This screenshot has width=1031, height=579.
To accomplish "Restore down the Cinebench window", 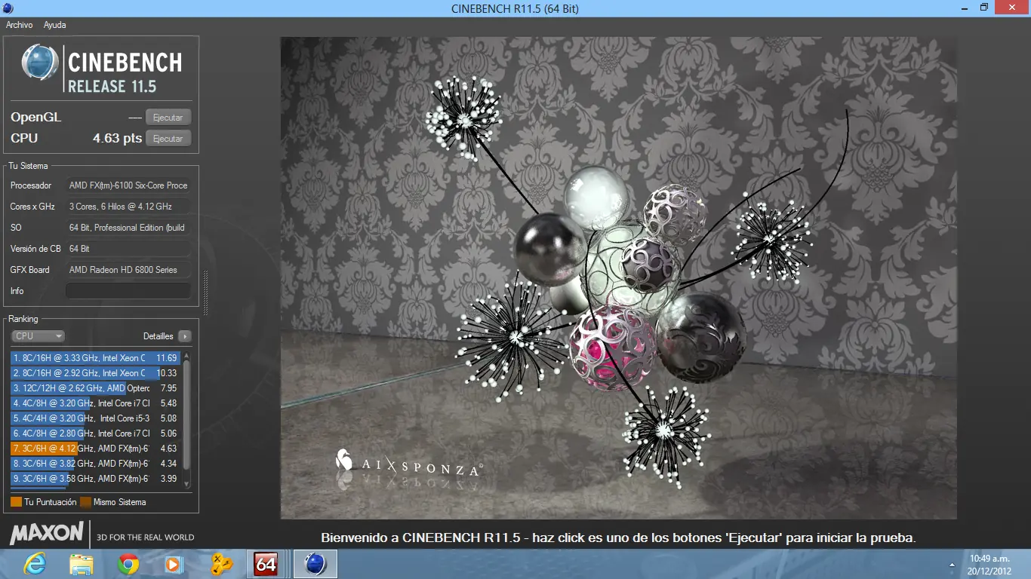I will [983, 8].
